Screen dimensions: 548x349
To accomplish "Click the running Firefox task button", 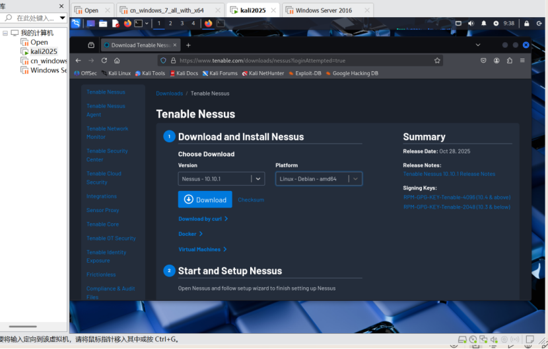I will click(208, 23).
